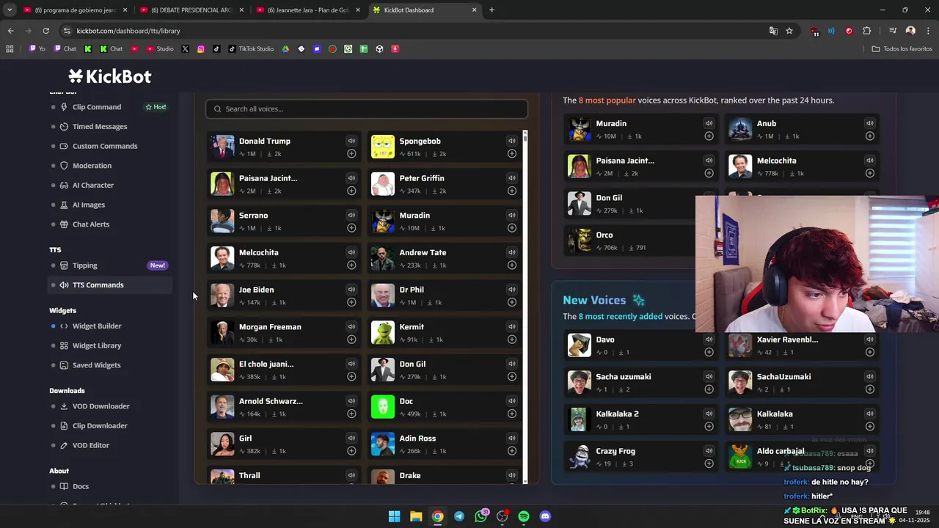Add the Donald Trump voice
939x528 pixels.
click(x=351, y=153)
